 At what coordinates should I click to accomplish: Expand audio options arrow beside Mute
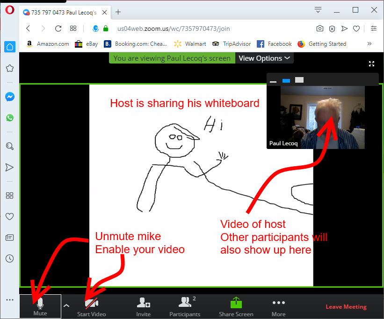point(66,305)
